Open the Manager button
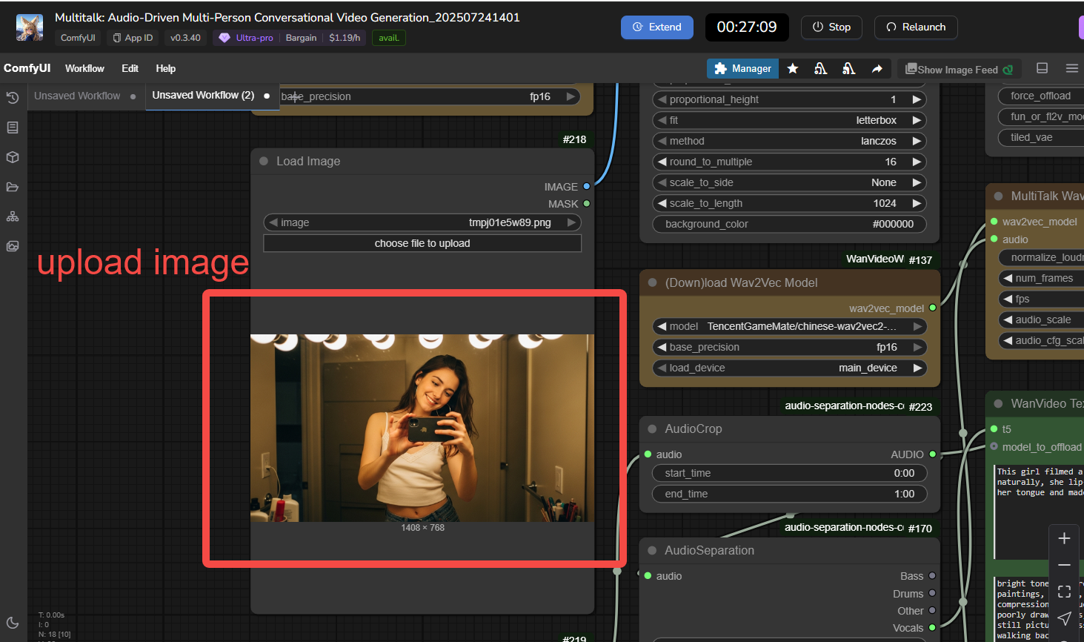The image size is (1084, 642). [742, 68]
